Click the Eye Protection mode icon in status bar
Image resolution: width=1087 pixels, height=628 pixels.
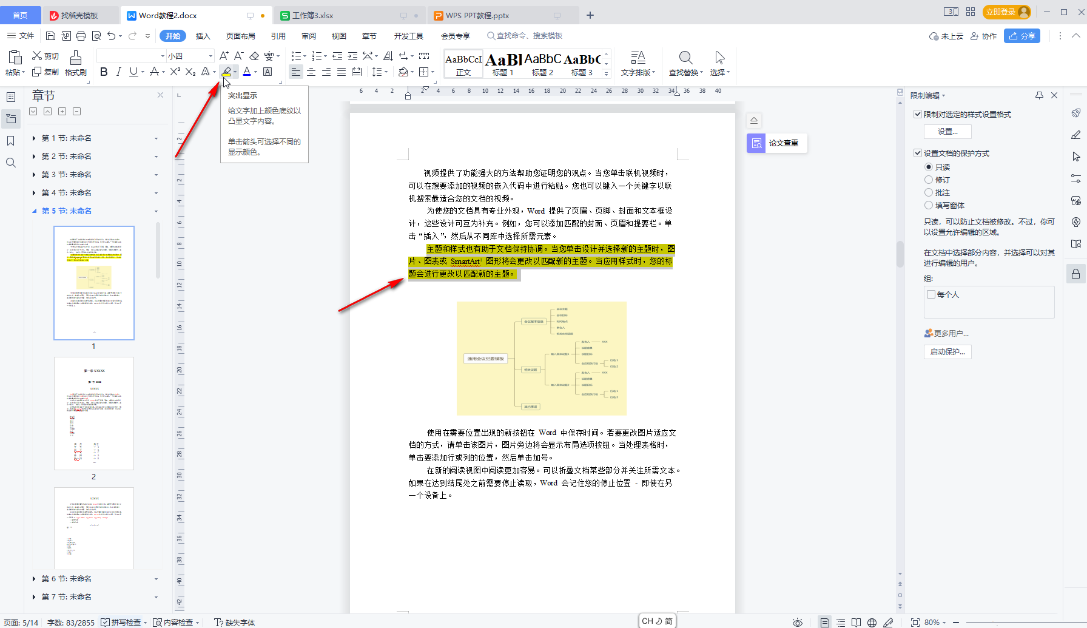798,623
